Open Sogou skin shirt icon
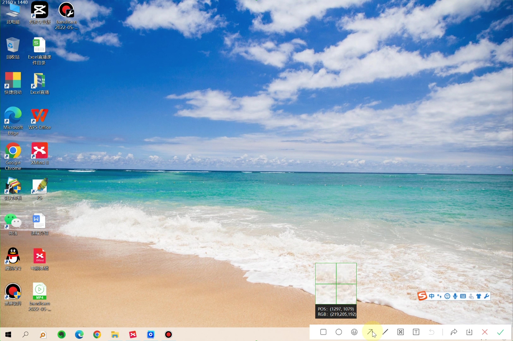Image resolution: width=513 pixels, height=341 pixels. point(479,296)
